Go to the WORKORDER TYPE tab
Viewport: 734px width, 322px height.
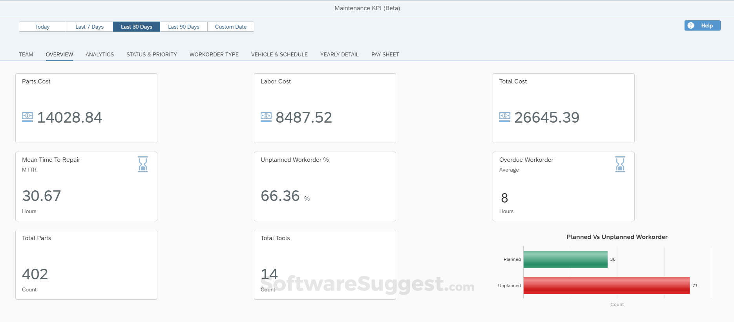[214, 54]
